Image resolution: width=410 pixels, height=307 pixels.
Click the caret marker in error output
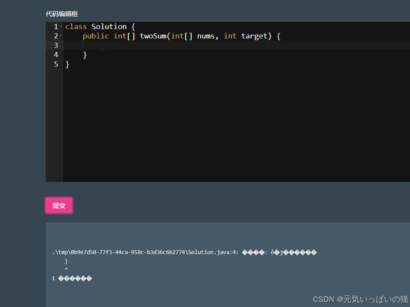point(66,269)
